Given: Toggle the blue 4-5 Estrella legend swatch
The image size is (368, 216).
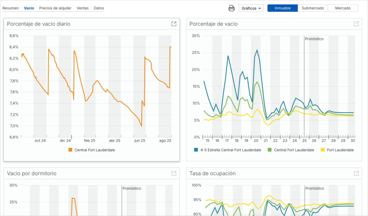Looking at the screenshot, I should 196,150.
